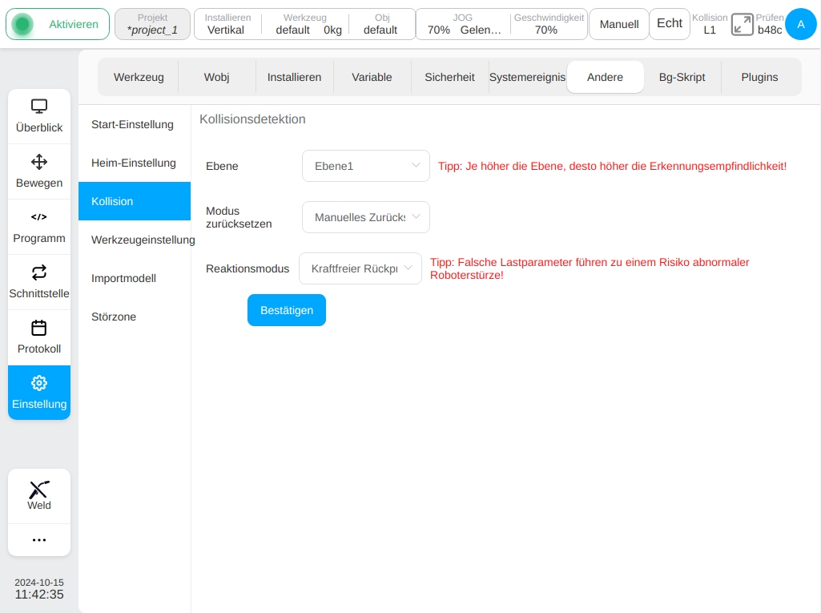Viewport: 821px width, 613px height.
Task: Click the Kollisionsdetektion heading
Action: (x=252, y=119)
